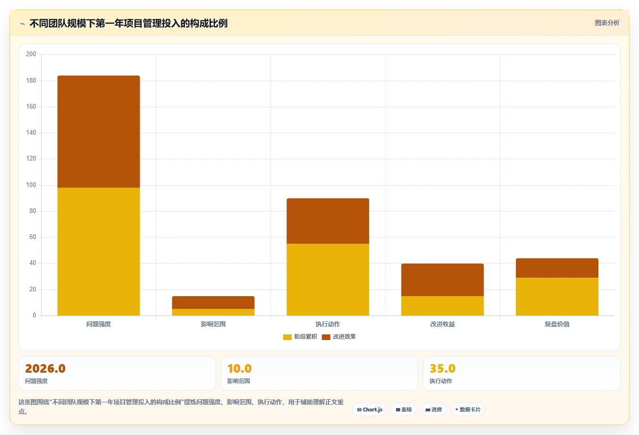Screen dimensions: 639x435
Task: Click the 2026.0 问题强度 data card
Action: 117,373
